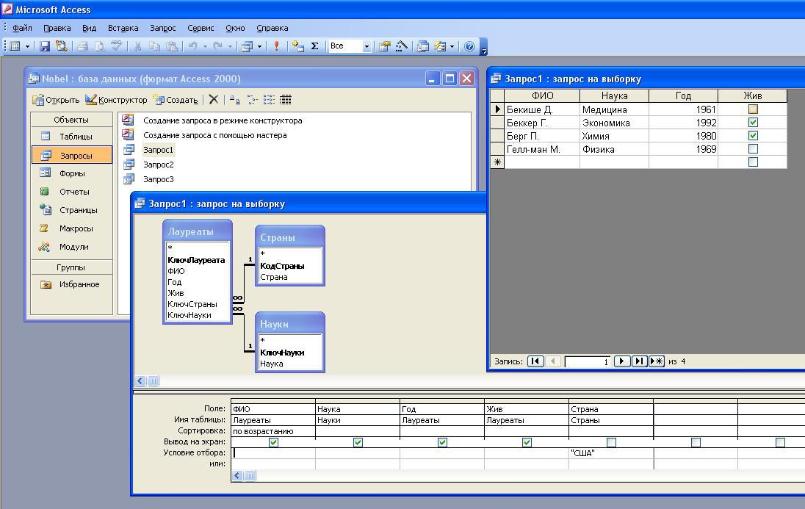Expand the top values 'Все' dropdown
805x509 pixels.
tap(367, 46)
